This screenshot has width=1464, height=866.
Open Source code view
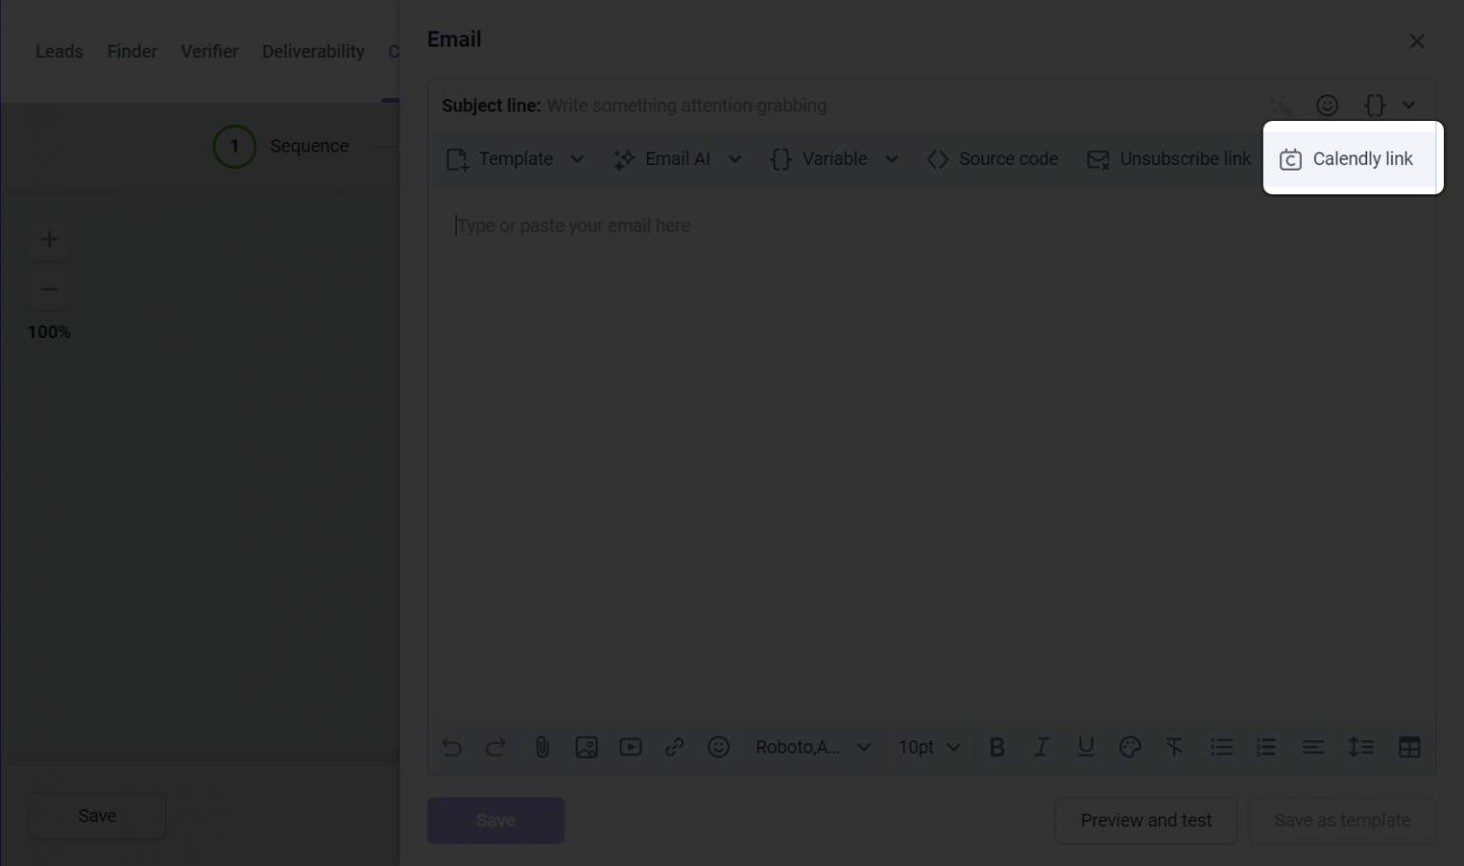pyautogui.click(x=992, y=159)
